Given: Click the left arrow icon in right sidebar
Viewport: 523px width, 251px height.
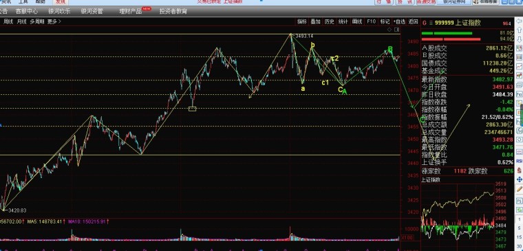Looking at the screenshot, I should click(x=520, y=21).
